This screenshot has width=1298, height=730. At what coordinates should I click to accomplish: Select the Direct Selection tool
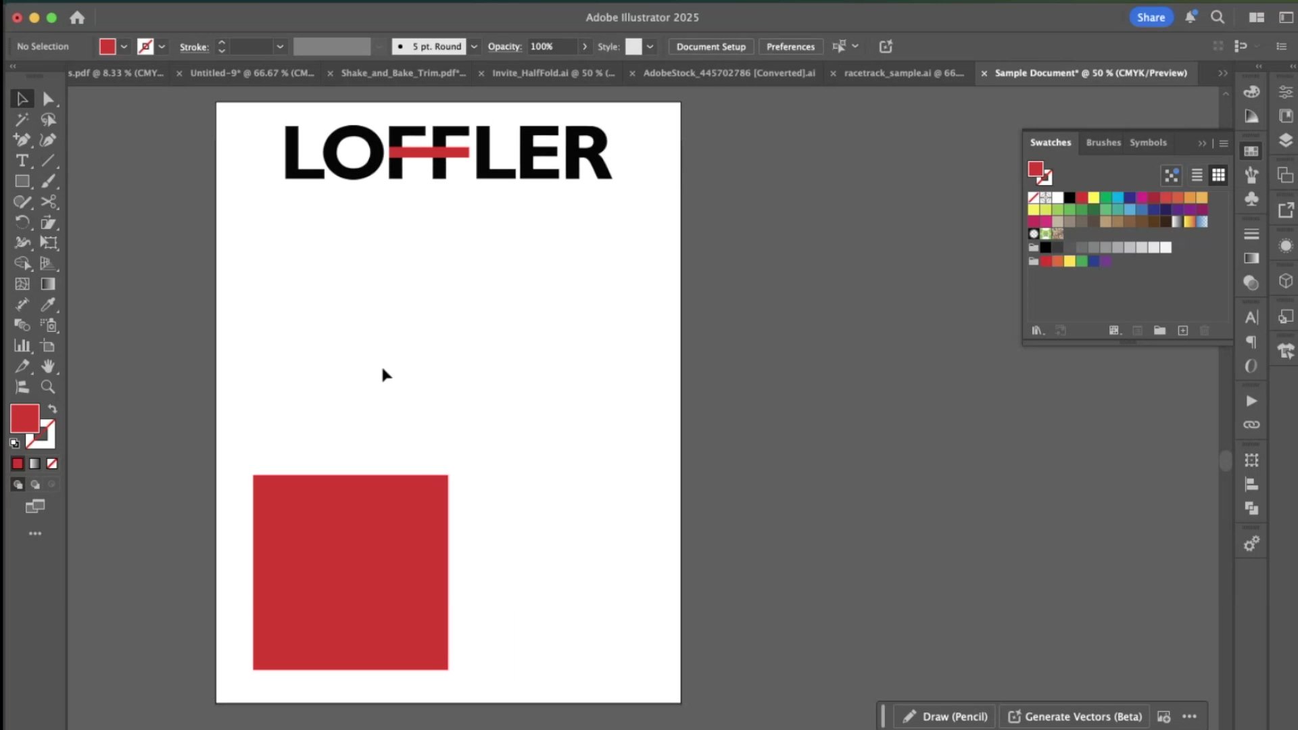[x=48, y=99]
